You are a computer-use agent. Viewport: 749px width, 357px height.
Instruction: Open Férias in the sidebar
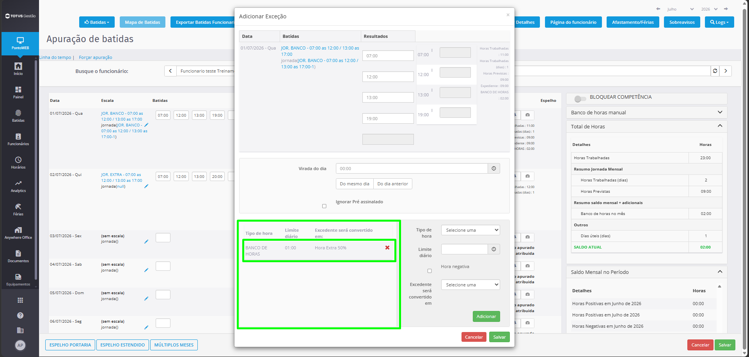tap(18, 209)
